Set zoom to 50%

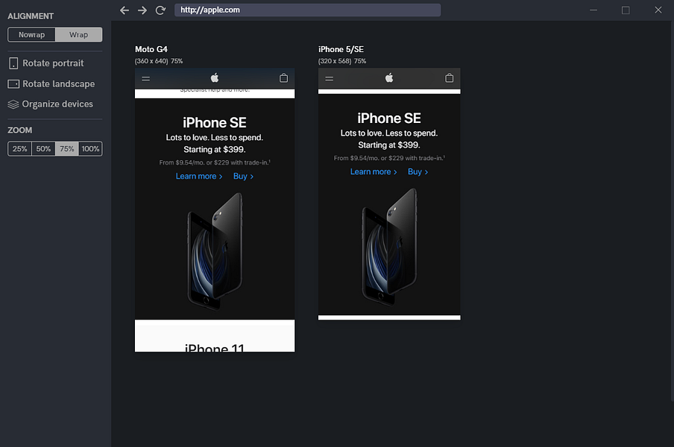point(43,149)
